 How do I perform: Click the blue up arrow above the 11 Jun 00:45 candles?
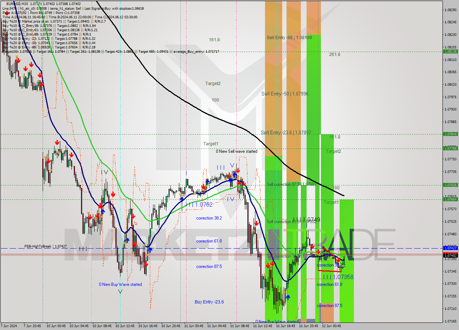click(x=207, y=181)
